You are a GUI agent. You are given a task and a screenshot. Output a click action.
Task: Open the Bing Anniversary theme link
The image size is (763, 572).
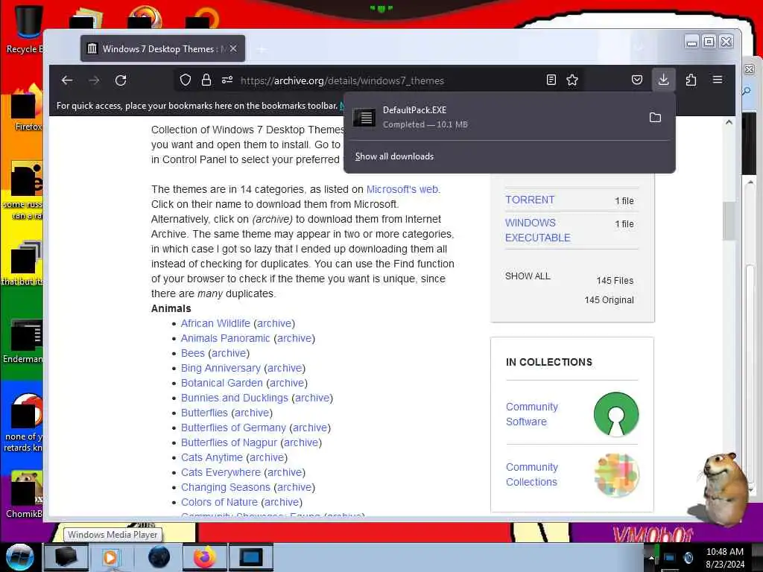221,368
